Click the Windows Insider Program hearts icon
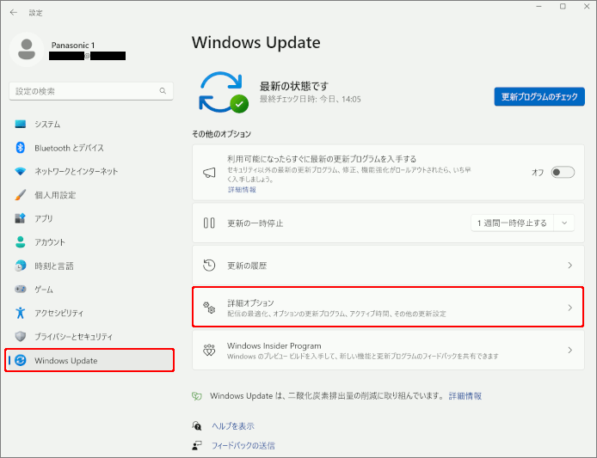Screen dimensions: 597x458 pos(209,350)
